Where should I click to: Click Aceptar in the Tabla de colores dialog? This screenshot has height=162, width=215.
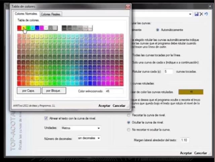click(x=104, y=106)
